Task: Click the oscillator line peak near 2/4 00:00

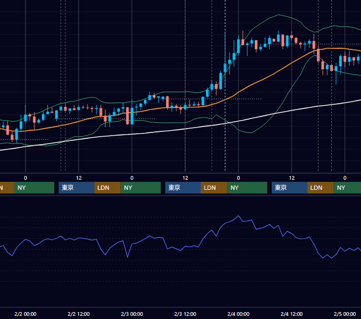Action: point(238,216)
